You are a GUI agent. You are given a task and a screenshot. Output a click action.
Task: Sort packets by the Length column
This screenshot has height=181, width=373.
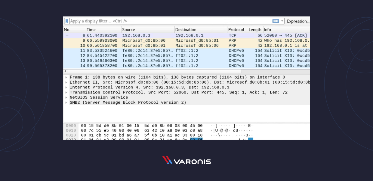click(255, 29)
